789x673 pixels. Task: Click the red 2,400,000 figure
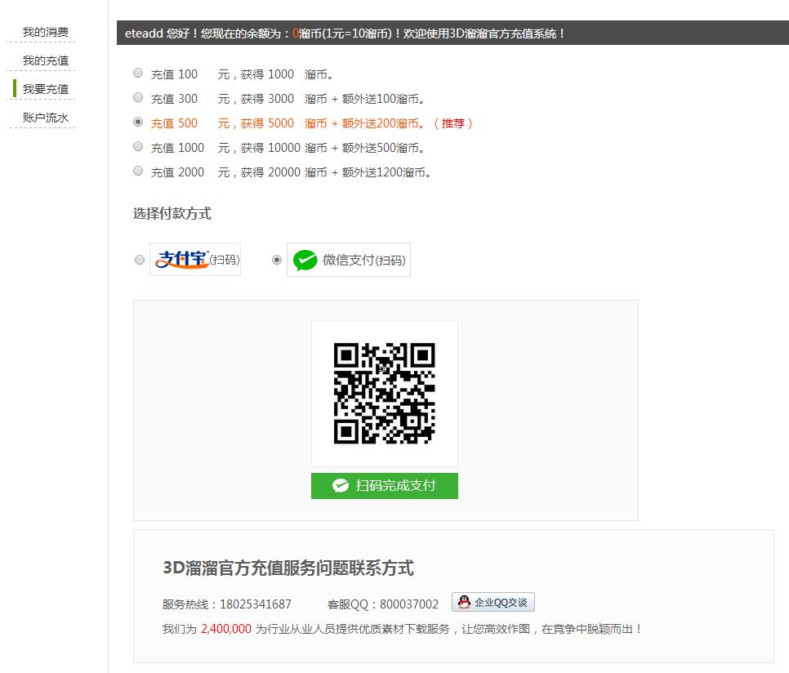click(226, 629)
